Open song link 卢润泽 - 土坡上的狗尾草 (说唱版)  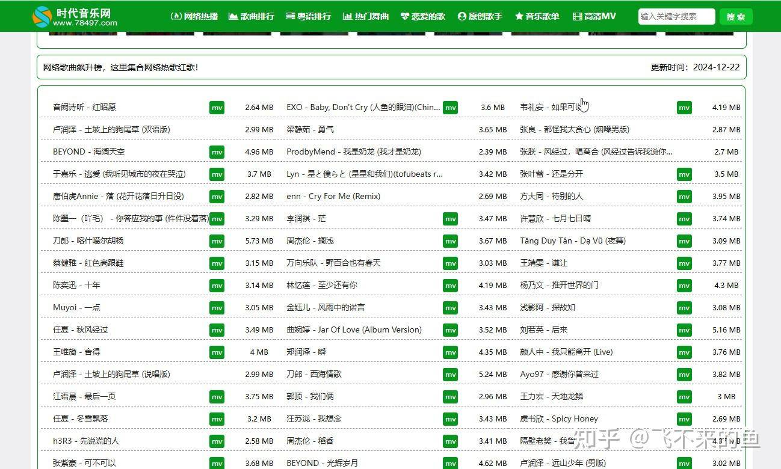tap(111, 374)
